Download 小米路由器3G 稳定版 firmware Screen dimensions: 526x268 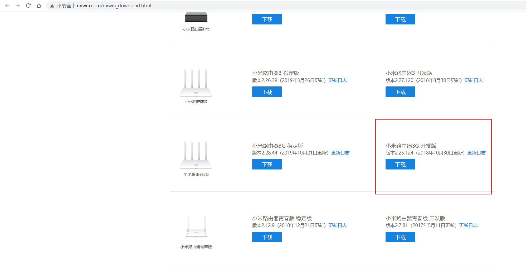pyautogui.click(x=267, y=164)
